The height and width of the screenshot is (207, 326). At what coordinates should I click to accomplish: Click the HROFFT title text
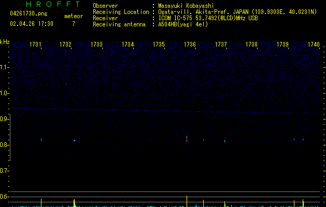53,4
